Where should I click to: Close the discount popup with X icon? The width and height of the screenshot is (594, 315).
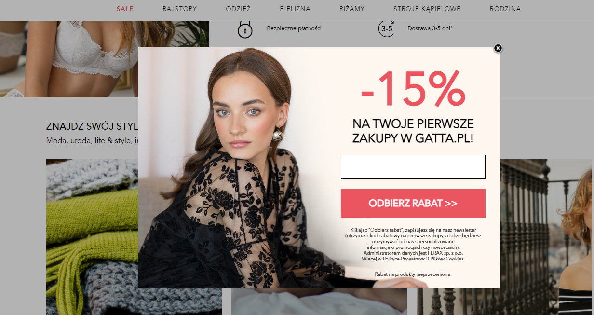498,48
